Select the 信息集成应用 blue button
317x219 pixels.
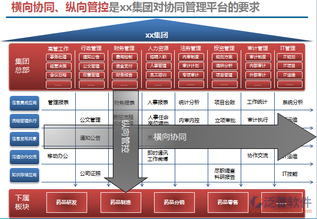(x=24, y=103)
